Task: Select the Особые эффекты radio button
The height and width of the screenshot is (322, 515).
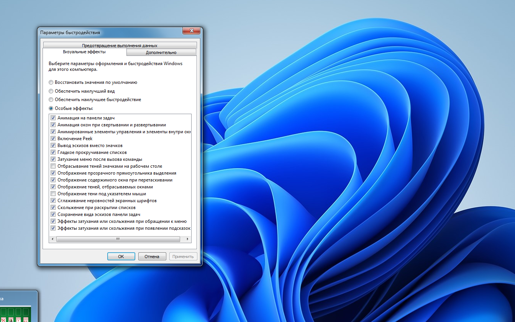Action: tap(51, 108)
